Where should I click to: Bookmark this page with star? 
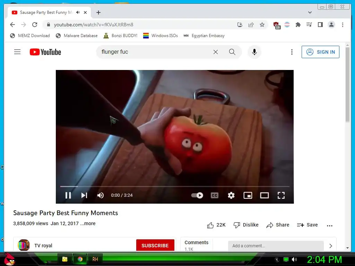pyautogui.click(x=262, y=25)
